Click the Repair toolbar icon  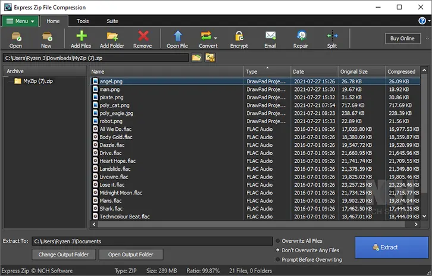pos(302,36)
